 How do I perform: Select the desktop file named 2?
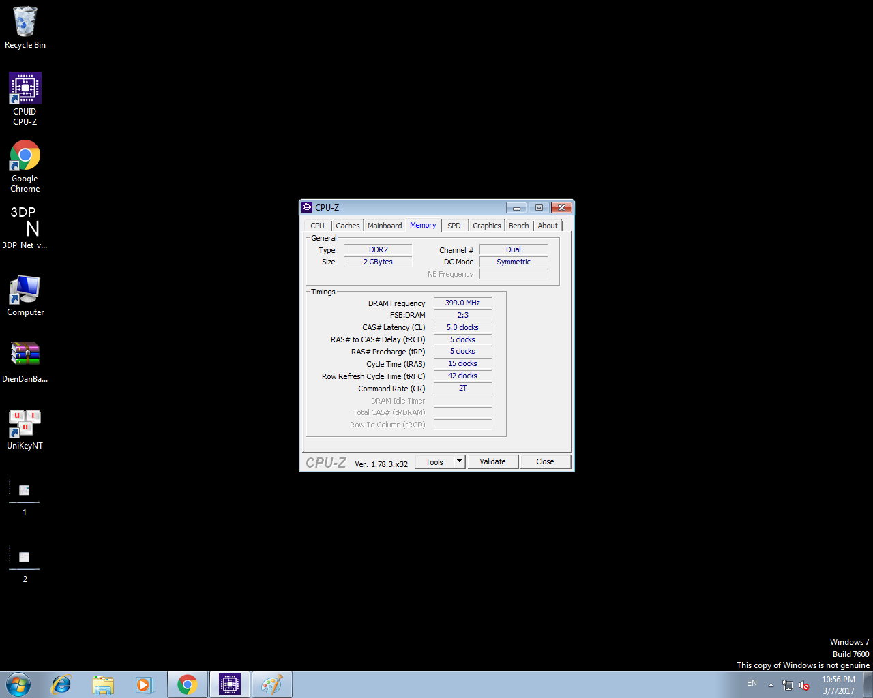click(25, 564)
